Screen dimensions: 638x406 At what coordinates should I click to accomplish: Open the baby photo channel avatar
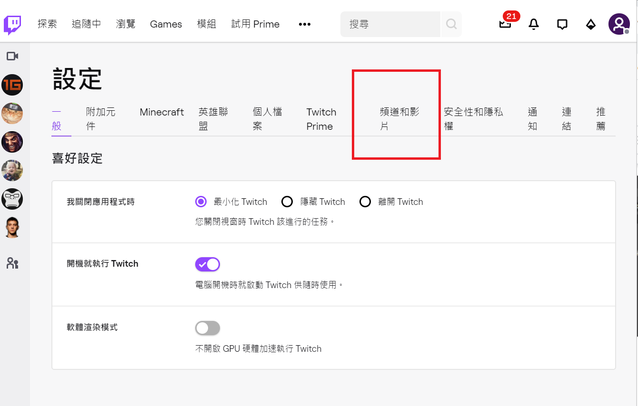tap(12, 170)
